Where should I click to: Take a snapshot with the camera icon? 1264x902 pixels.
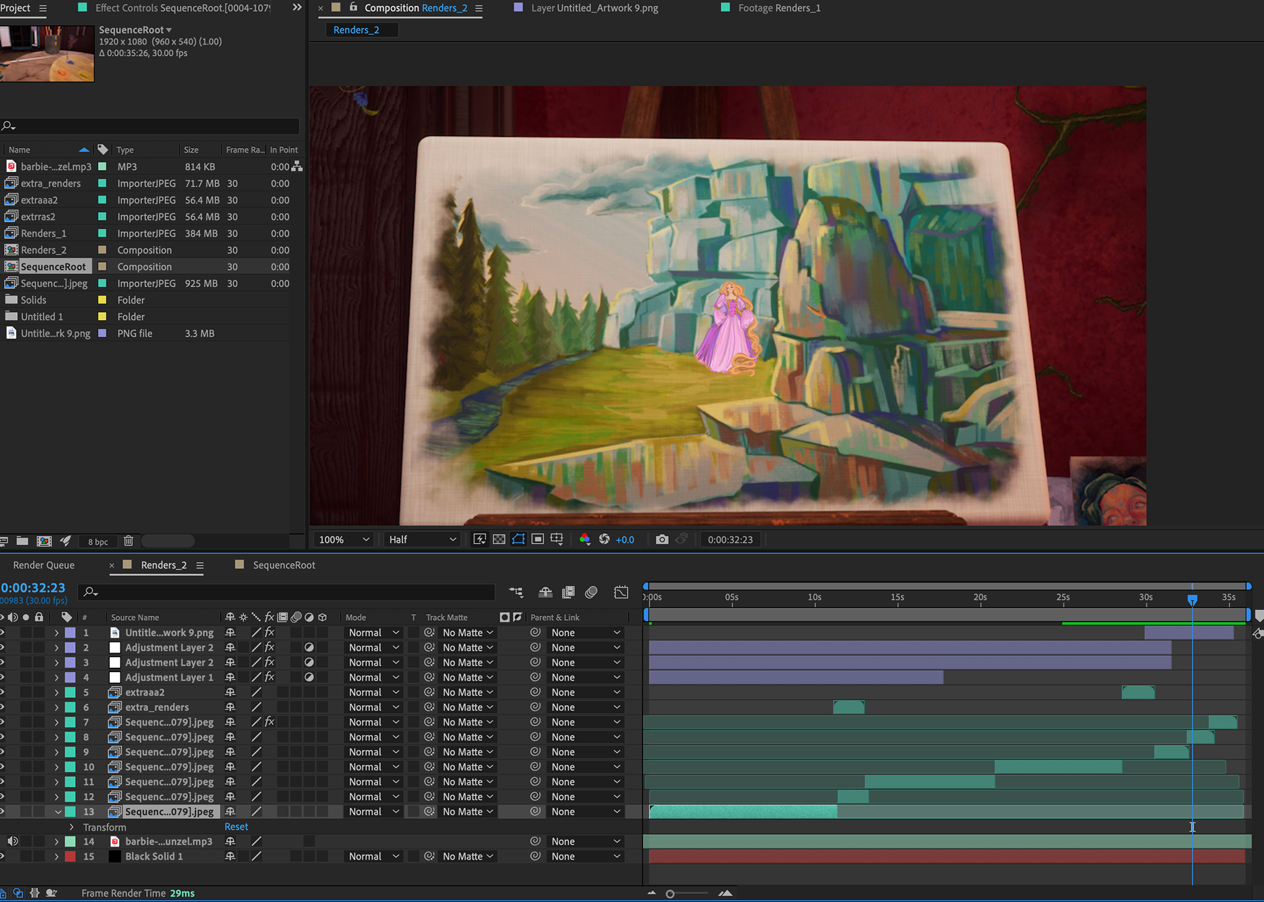tap(662, 539)
